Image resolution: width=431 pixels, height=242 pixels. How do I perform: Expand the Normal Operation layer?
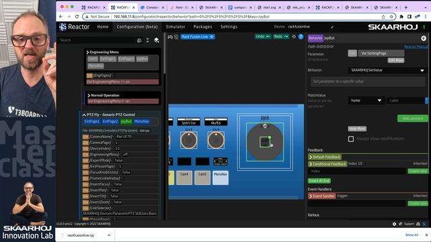(x=88, y=95)
